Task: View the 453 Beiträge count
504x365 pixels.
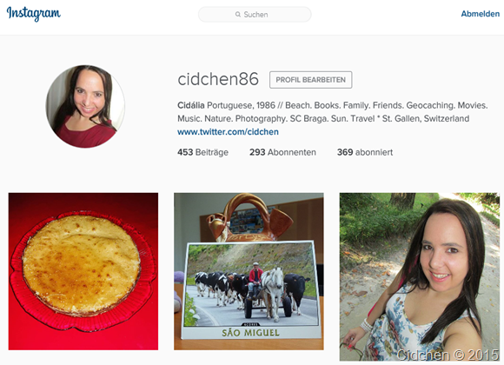Action: 202,152
